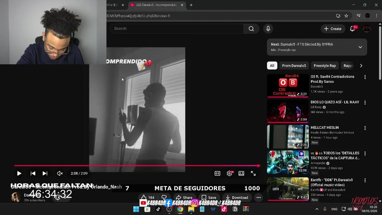The width and height of the screenshot is (382, 215).
Task: Show hidden system tray icons
Action: click(317, 209)
